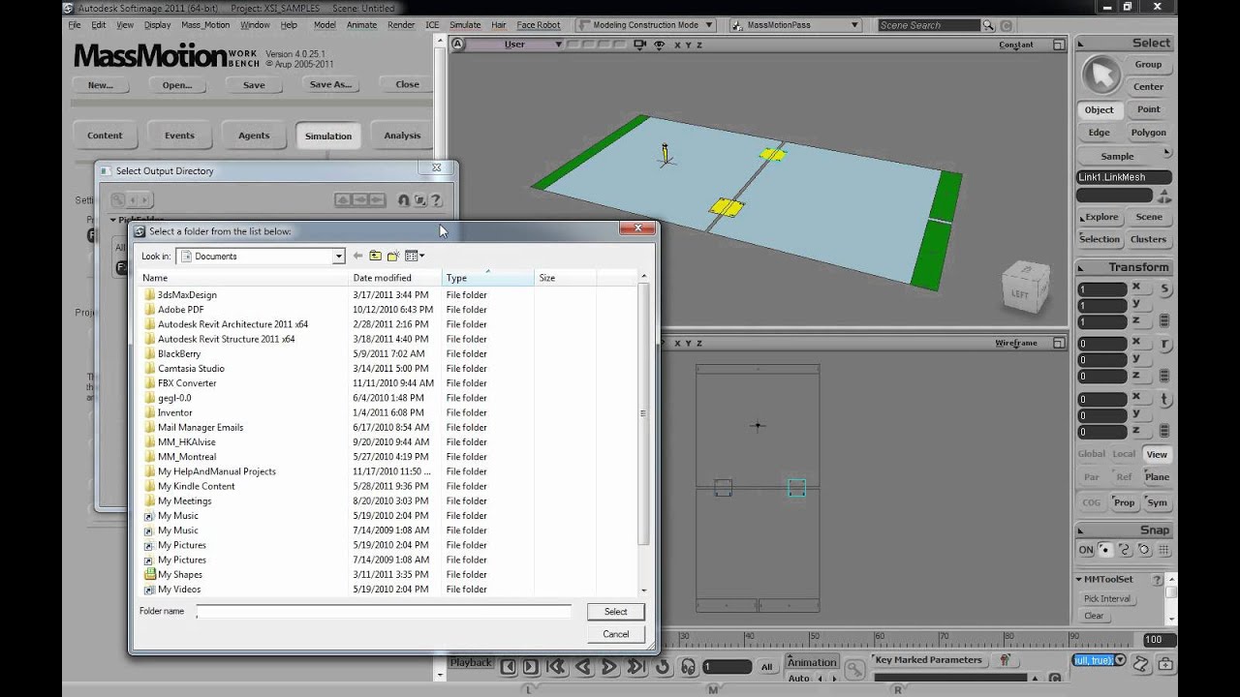This screenshot has height=697, width=1240.
Task: Open the 3dsMaxDesign folder
Action: pos(187,294)
